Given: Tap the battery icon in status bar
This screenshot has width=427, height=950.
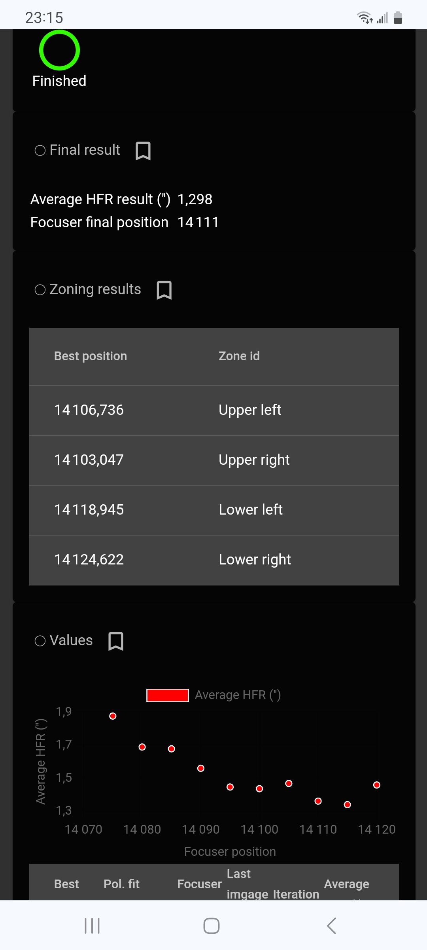Looking at the screenshot, I should (398, 18).
